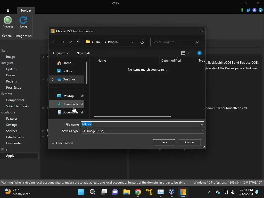Open the Discord link icon

pos(254,10)
